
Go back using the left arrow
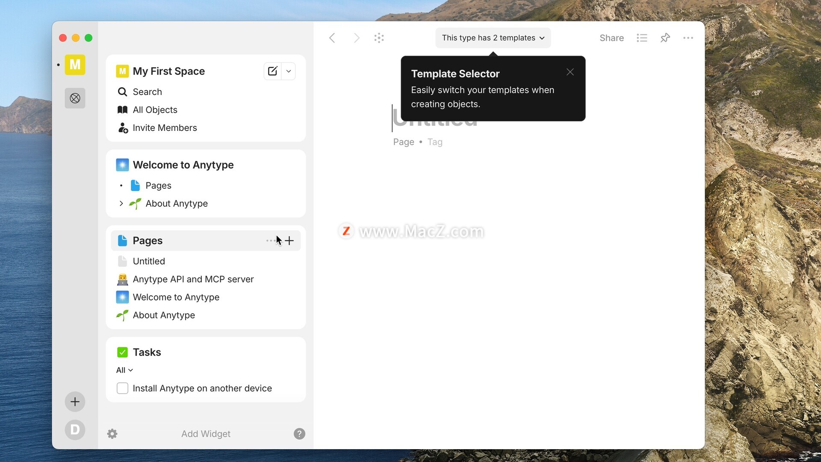pos(332,38)
